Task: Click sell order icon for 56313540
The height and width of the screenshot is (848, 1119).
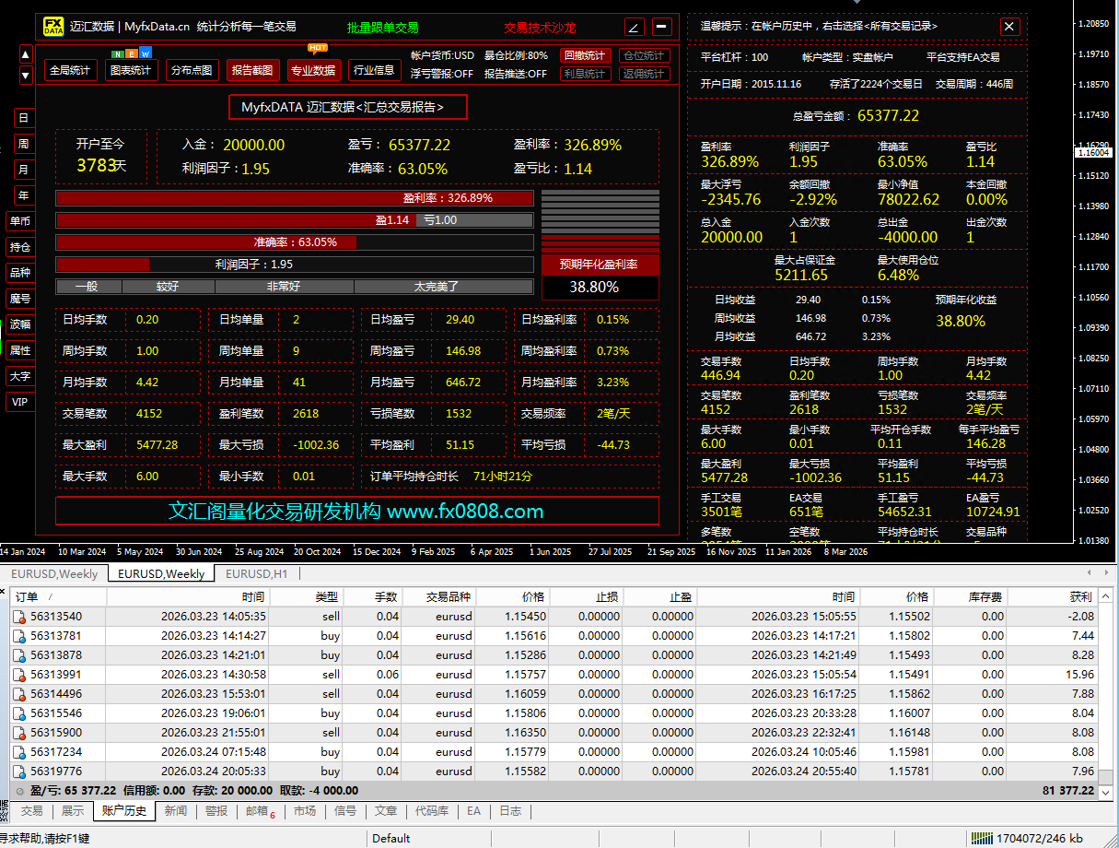Action: (19, 617)
